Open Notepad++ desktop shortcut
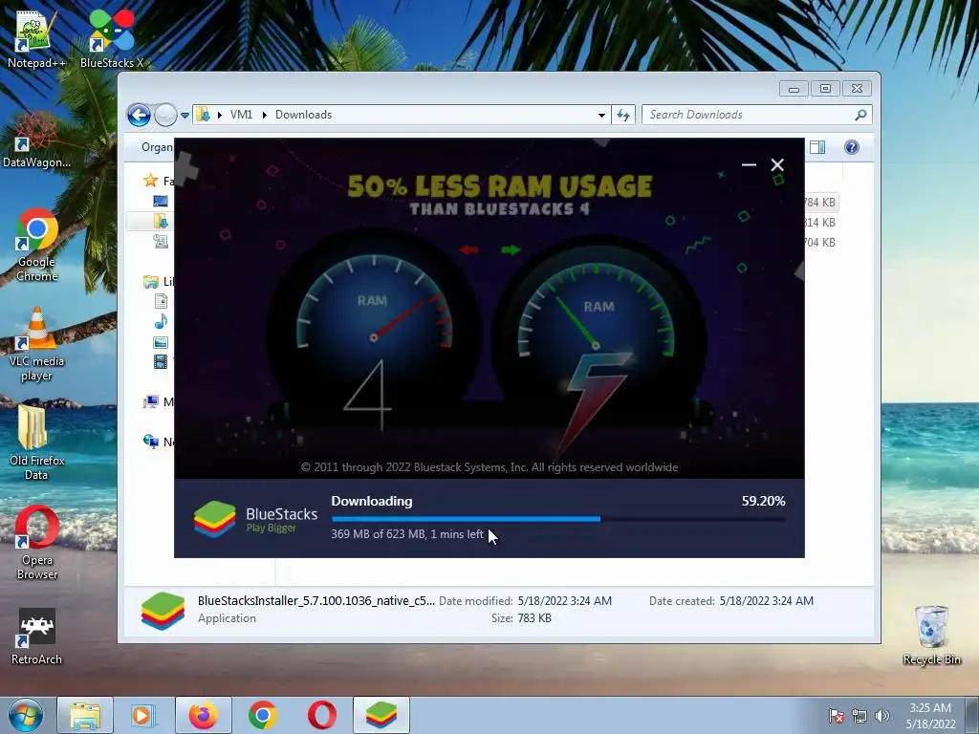This screenshot has height=734, width=979. coord(35,38)
